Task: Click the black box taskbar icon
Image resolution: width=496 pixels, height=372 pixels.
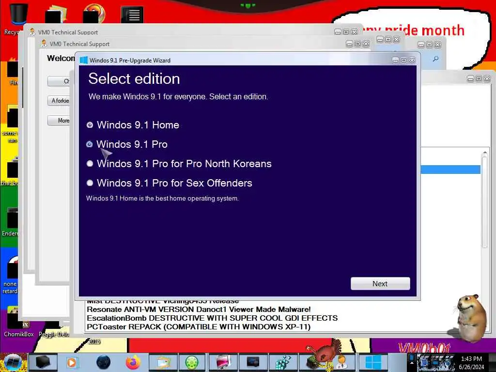Action: [43, 362]
